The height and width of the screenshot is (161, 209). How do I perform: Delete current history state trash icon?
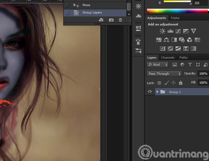click(120, 20)
